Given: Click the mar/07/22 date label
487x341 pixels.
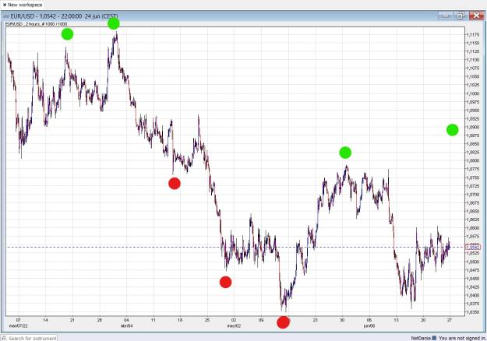Looking at the screenshot, I should tap(19, 326).
